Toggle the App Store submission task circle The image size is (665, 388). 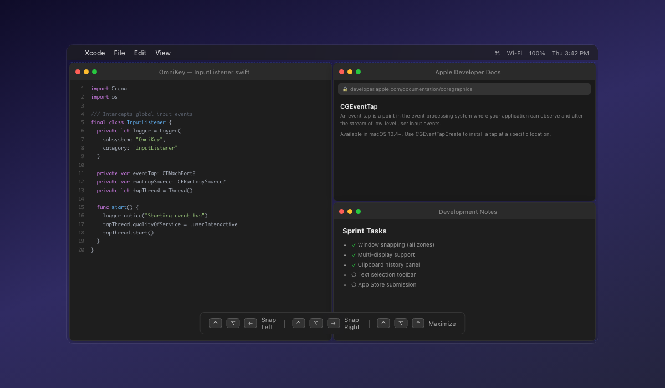(x=354, y=284)
